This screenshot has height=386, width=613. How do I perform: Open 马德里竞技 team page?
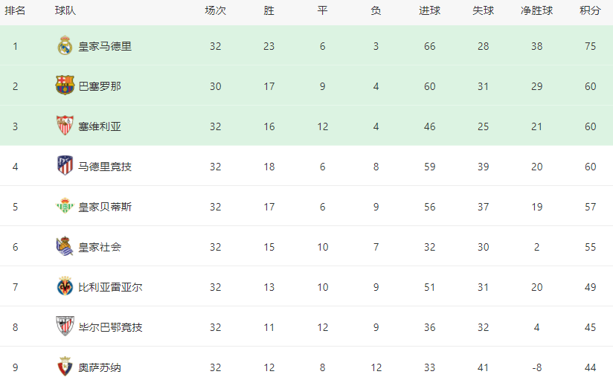coord(105,167)
